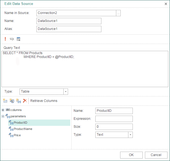Click Retrieve Columns
This screenshot has width=170, height=161.
(x=44, y=101)
